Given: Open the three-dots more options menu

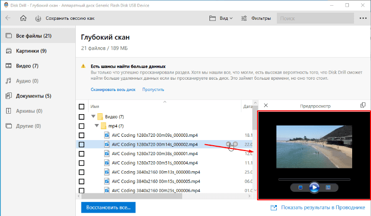Looking at the screenshot, I should tap(363, 18).
